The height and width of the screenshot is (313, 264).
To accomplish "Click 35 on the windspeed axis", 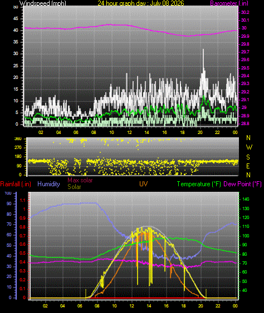I will (16, 42).
